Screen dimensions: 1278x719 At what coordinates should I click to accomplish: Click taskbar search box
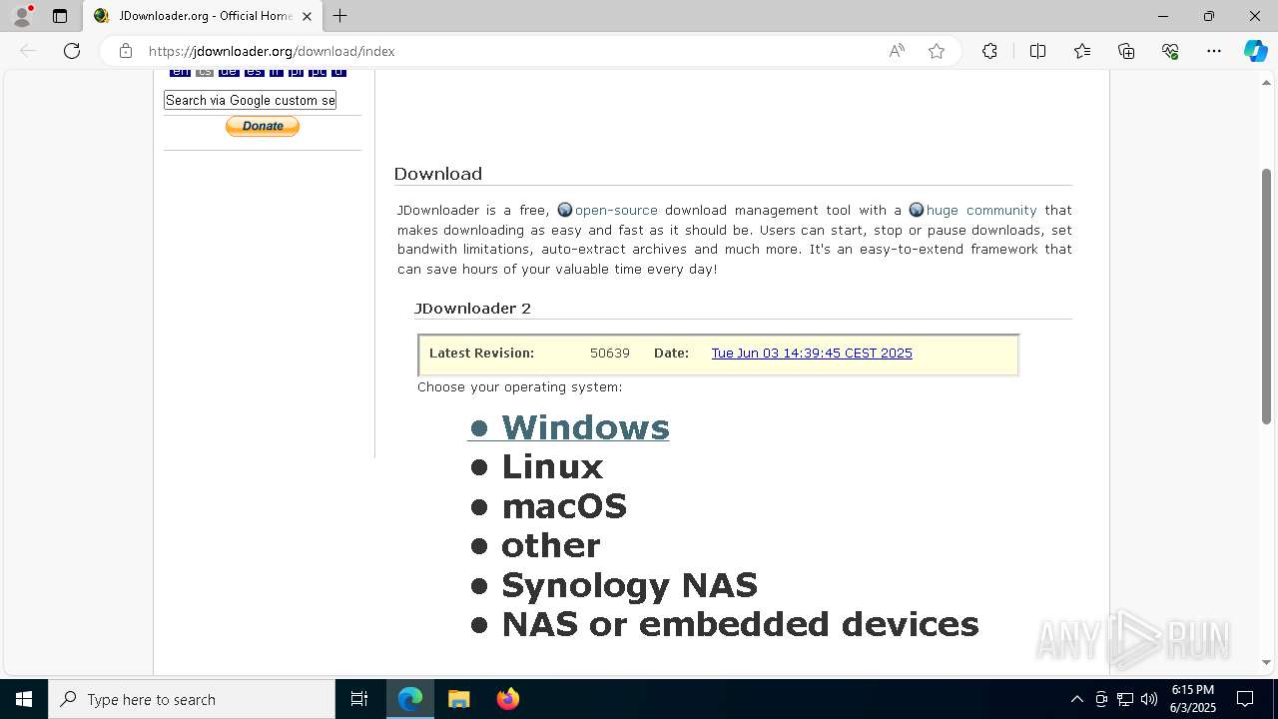click(x=192, y=699)
